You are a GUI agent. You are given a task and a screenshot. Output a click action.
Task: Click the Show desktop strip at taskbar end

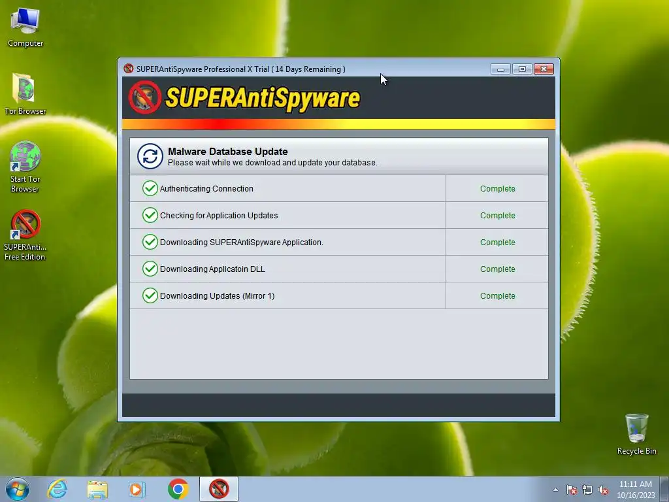(x=664, y=489)
